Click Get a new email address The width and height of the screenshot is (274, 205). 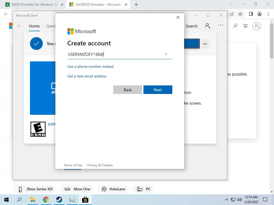(87, 76)
